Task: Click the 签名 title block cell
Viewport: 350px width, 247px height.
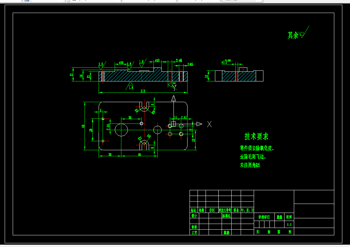Action: (236, 210)
